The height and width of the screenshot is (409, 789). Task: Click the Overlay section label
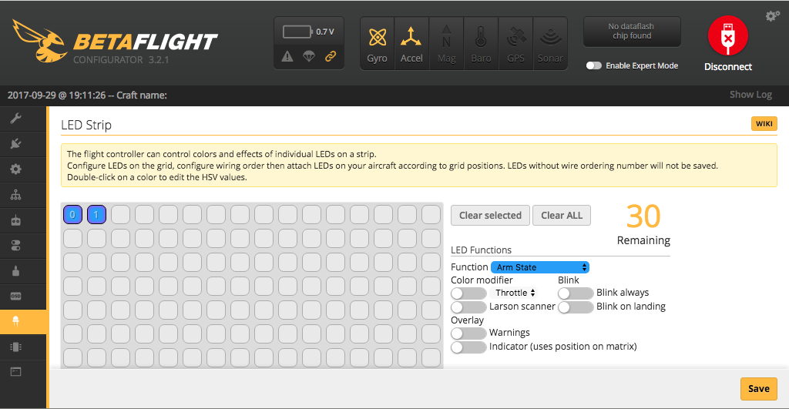pyautogui.click(x=467, y=320)
